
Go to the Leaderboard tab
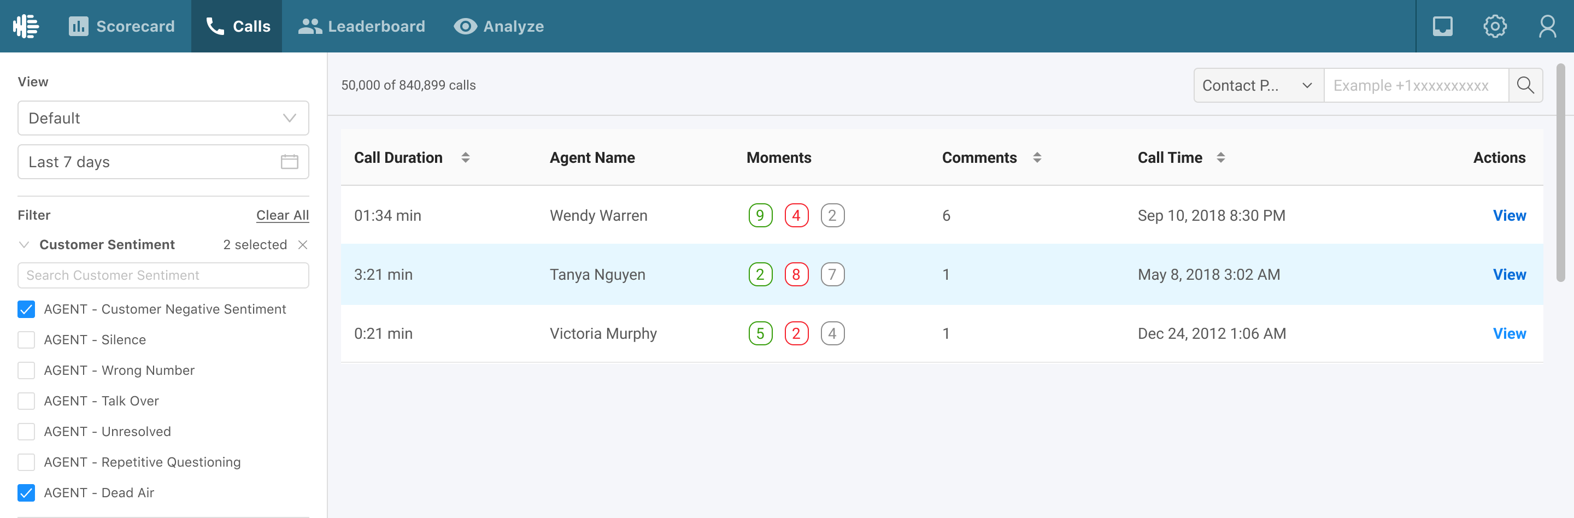point(362,26)
